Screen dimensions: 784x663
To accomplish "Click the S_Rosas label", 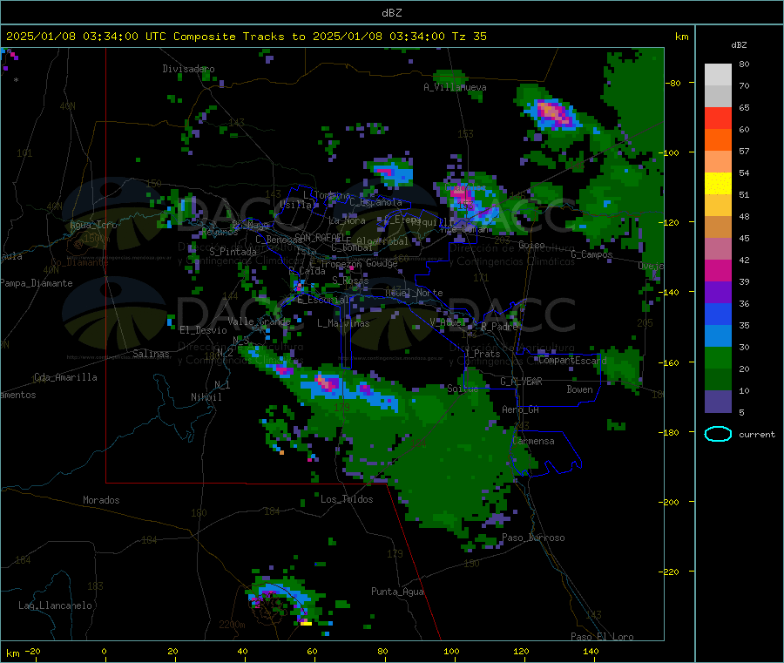I will [350, 281].
